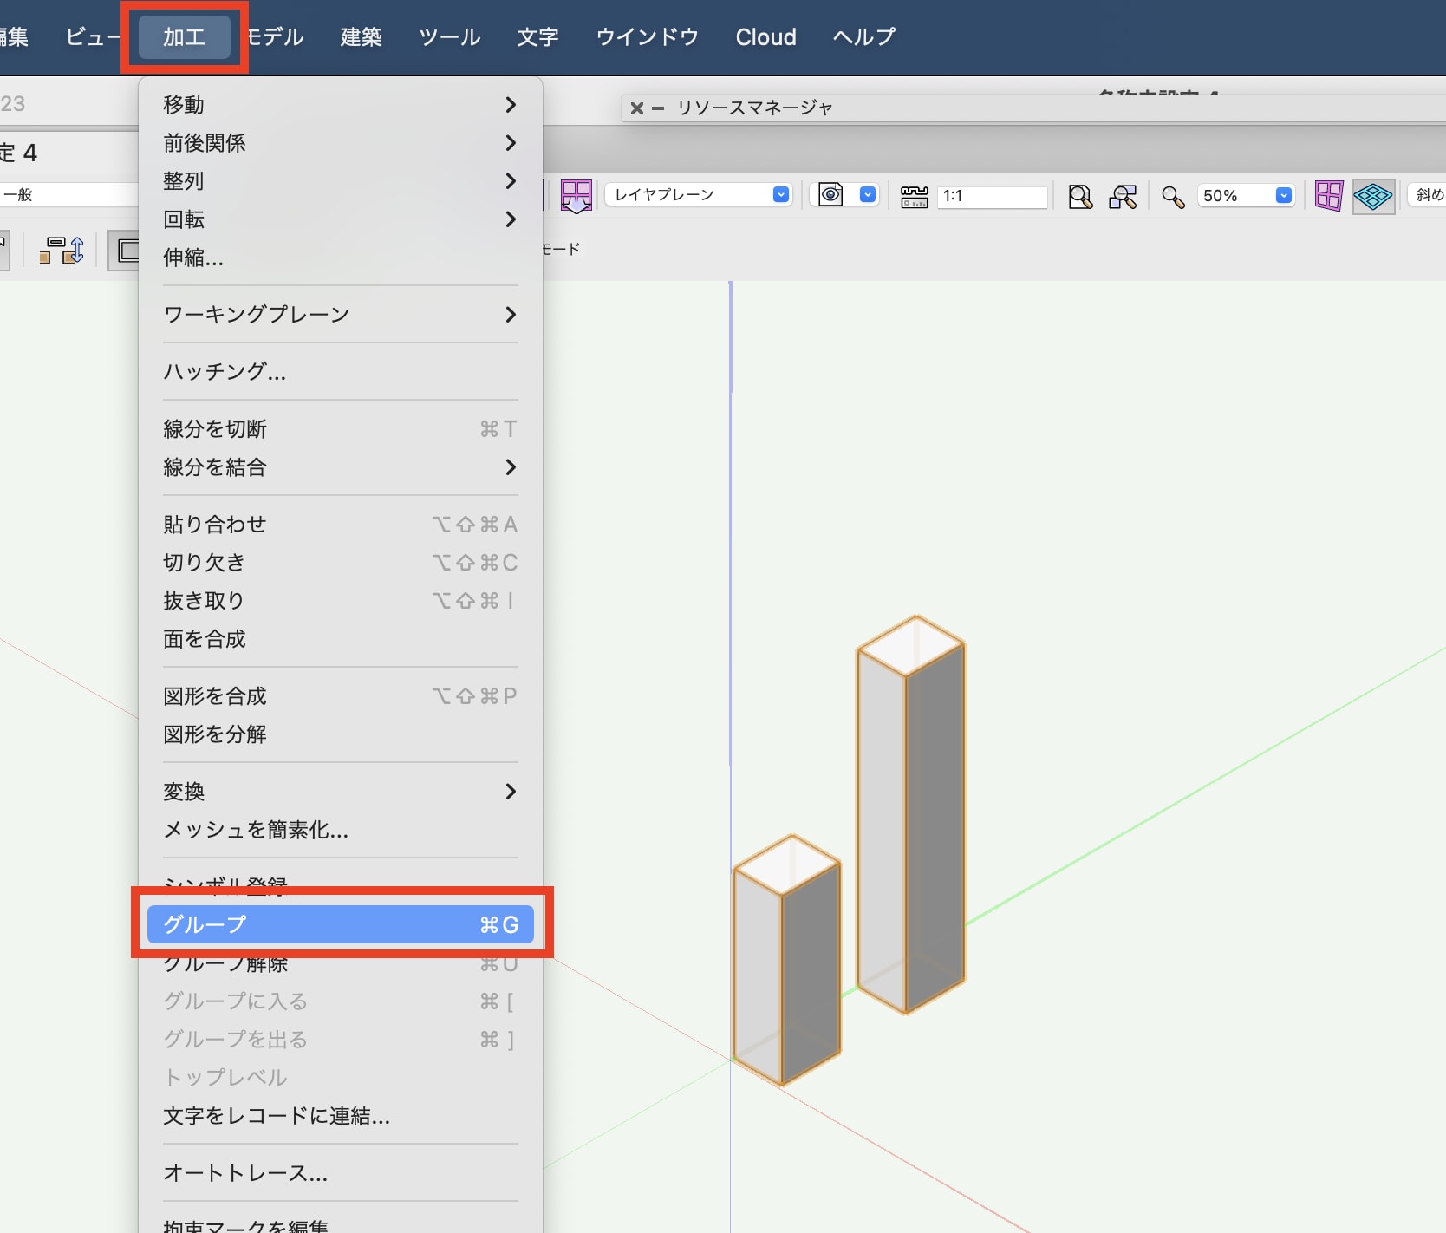Select 図形を分解 command
The image size is (1446, 1233).
tap(341, 734)
